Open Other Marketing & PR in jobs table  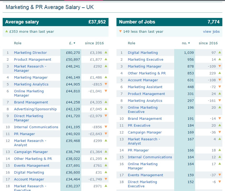pyautogui.click(x=147, y=73)
